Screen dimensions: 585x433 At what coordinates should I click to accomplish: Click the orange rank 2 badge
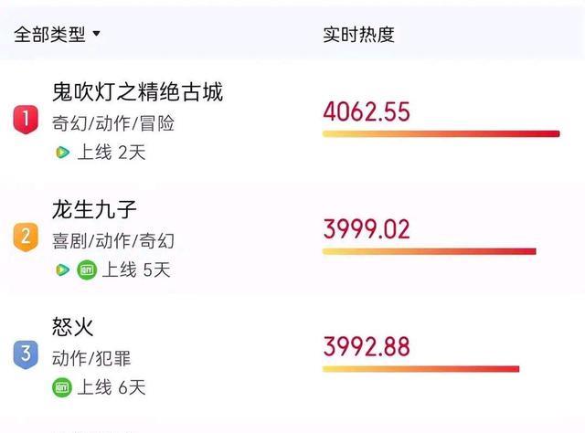click(x=26, y=238)
